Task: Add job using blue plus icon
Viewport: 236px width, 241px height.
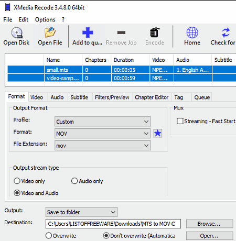Action: [x=88, y=32]
